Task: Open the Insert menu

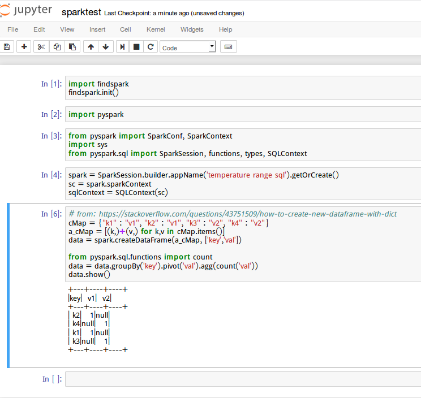Action: (97, 29)
